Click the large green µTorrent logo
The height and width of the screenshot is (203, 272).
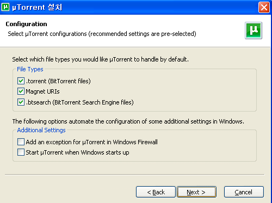[254, 30]
